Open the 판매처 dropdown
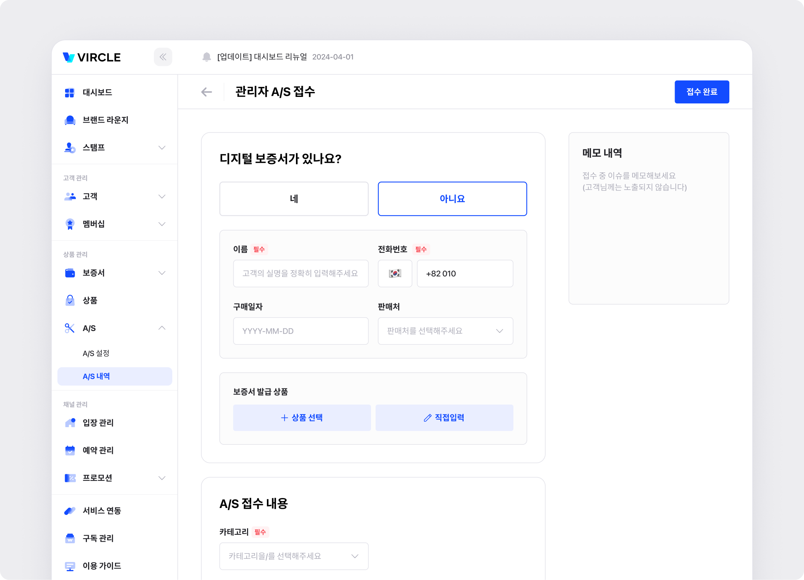 tap(445, 331)
